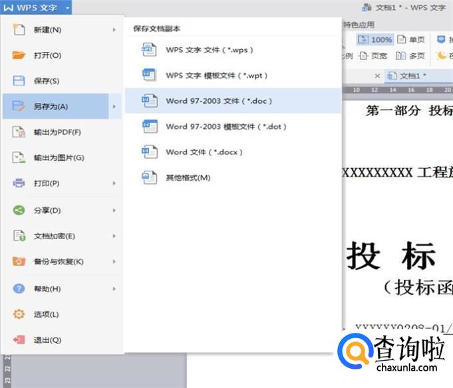453x388 pixels.
Task: Click the green Share icon
Action: (19, 210)
